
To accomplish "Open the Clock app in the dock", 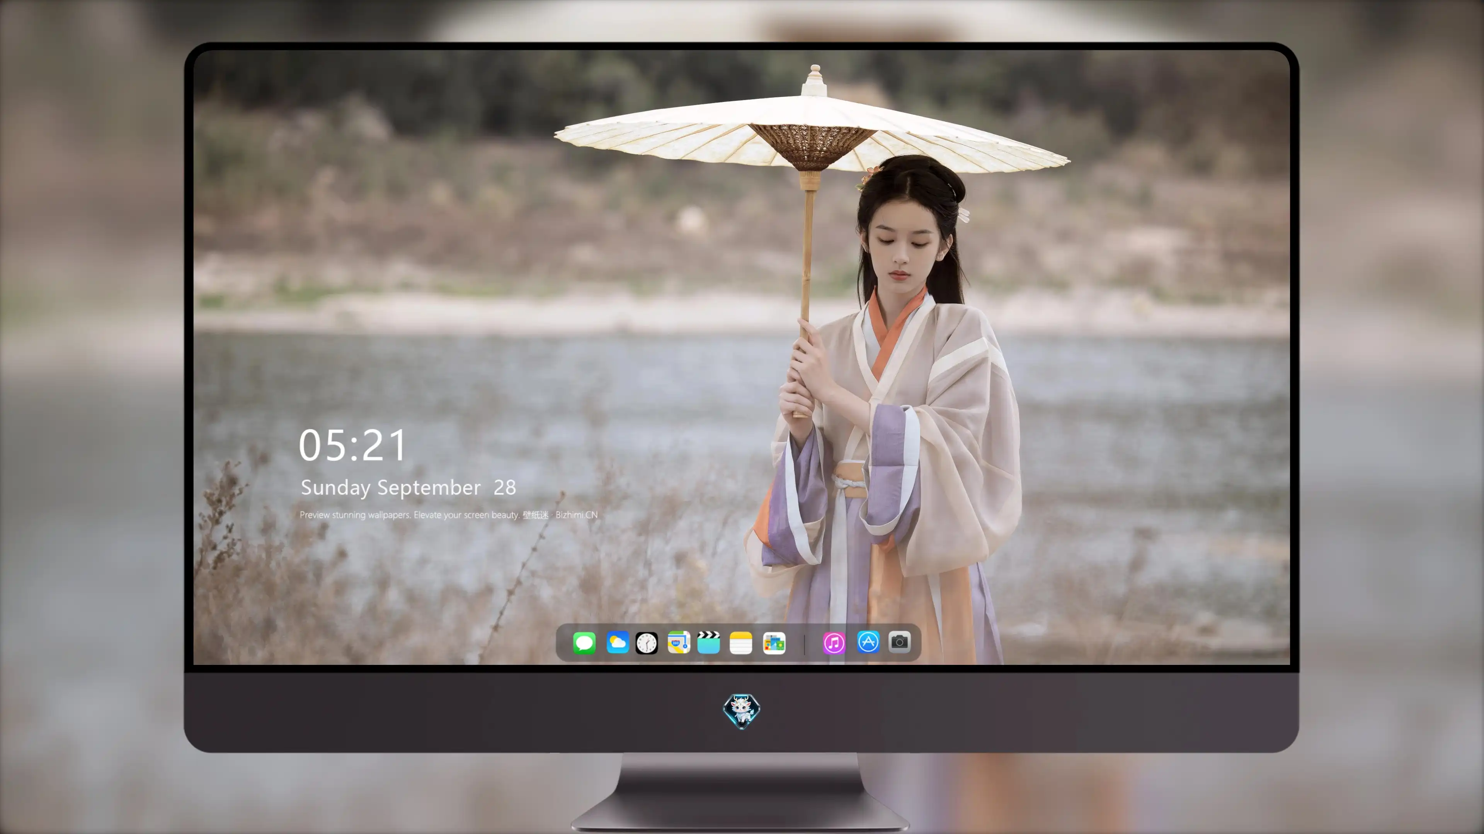I will click(647, 643).
